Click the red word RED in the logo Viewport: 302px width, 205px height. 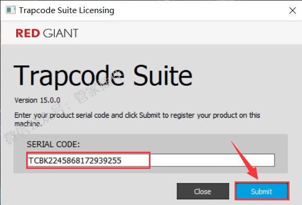(x=28, y=33)
